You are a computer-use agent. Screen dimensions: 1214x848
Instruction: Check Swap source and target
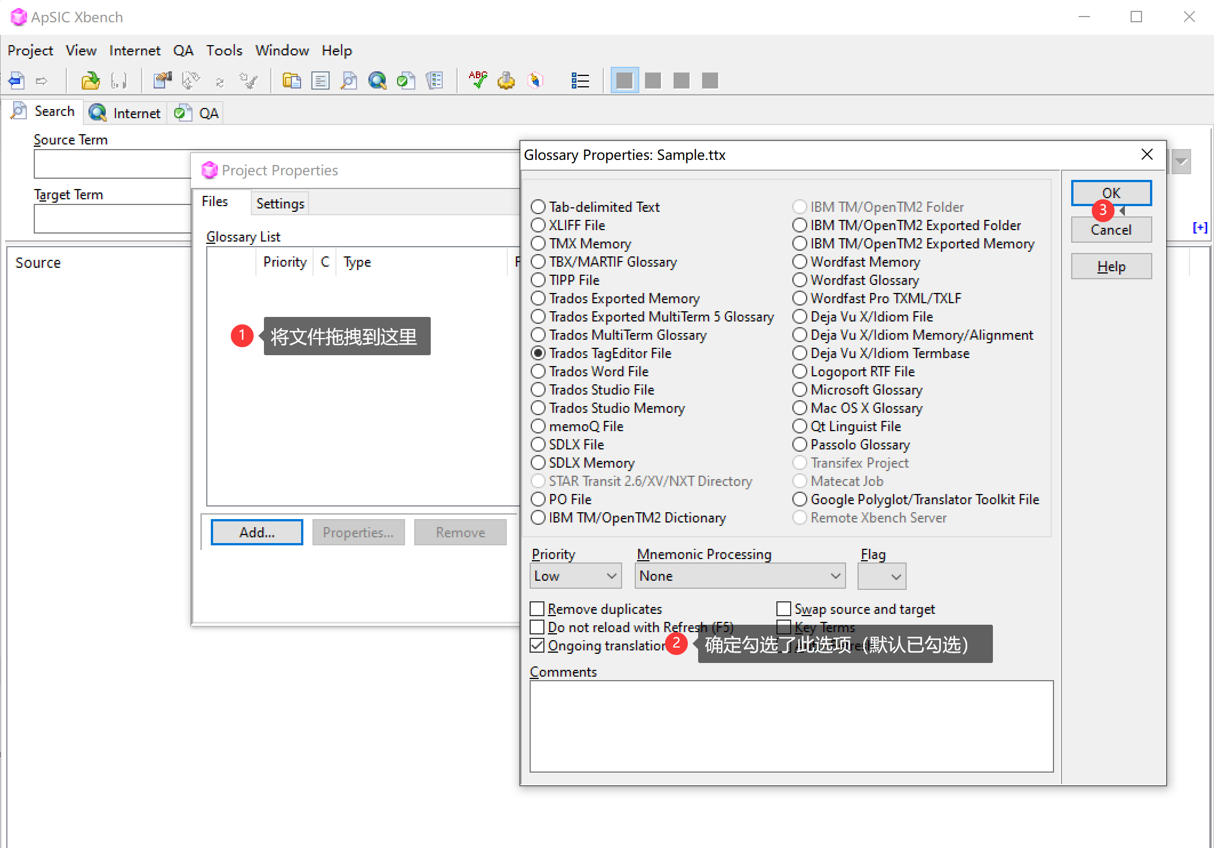[784, 609]
